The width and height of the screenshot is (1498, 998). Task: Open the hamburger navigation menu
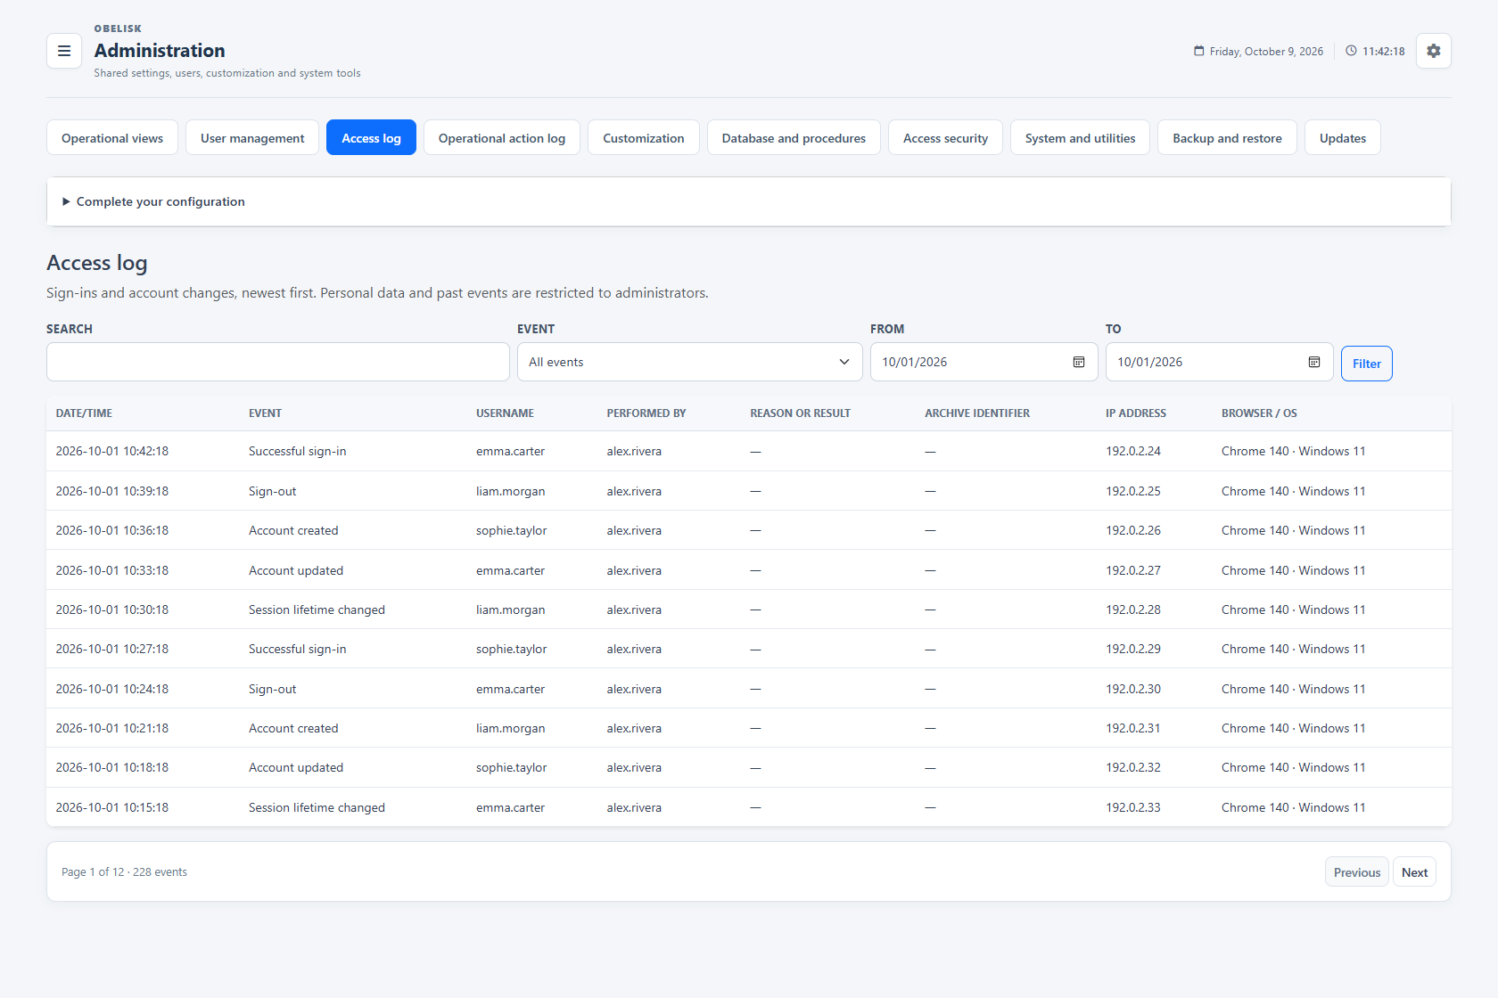pos(64,51)
